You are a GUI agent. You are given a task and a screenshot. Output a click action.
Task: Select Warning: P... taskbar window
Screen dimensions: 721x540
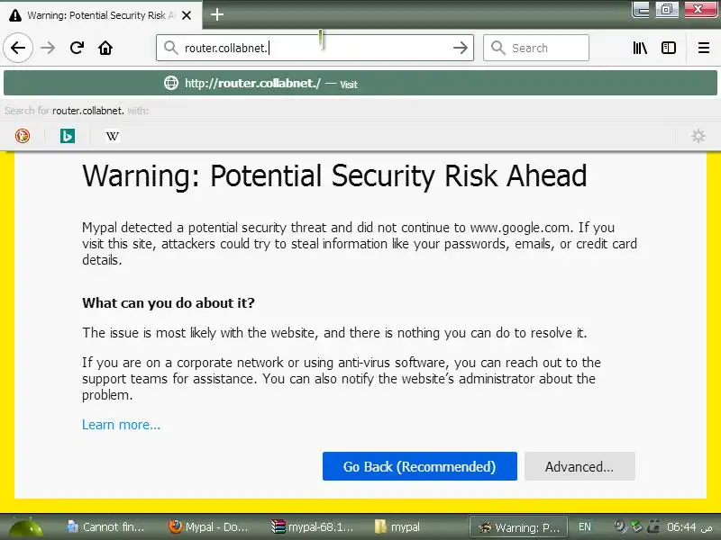[x=519, y=527]
